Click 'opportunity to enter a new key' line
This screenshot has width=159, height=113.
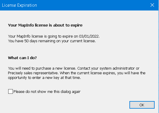click(45, 78)
